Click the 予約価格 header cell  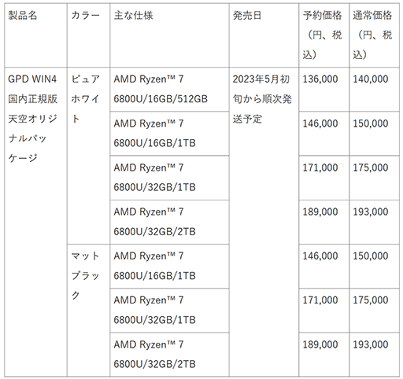324,35
